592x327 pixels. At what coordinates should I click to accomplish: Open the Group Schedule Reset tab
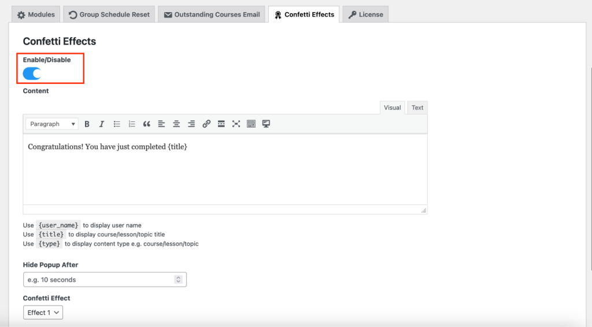click(x=109, y=14)
